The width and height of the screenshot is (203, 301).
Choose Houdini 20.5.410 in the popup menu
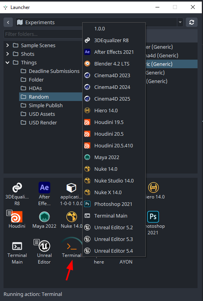(x=114, y=146)
